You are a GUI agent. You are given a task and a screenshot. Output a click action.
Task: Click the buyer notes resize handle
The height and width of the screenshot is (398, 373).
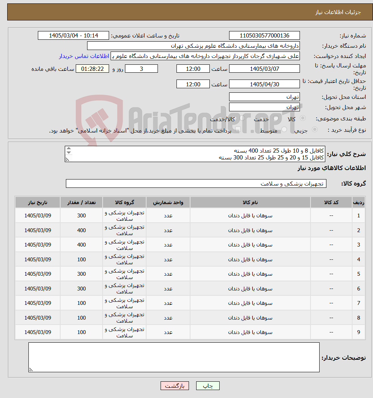(x=31, y=370)
